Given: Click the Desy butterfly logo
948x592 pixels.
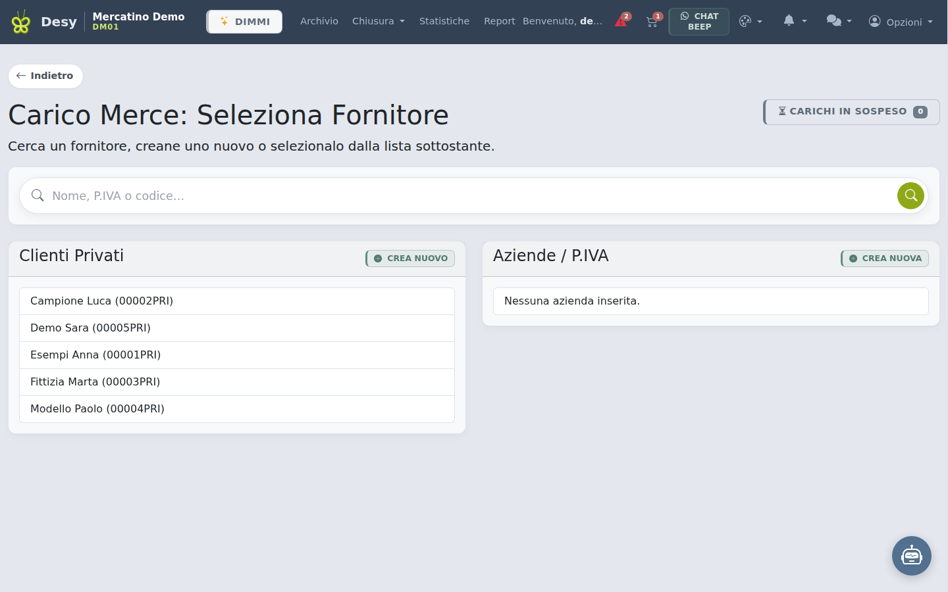Looking at the screenshot, I should click(21, 22).
